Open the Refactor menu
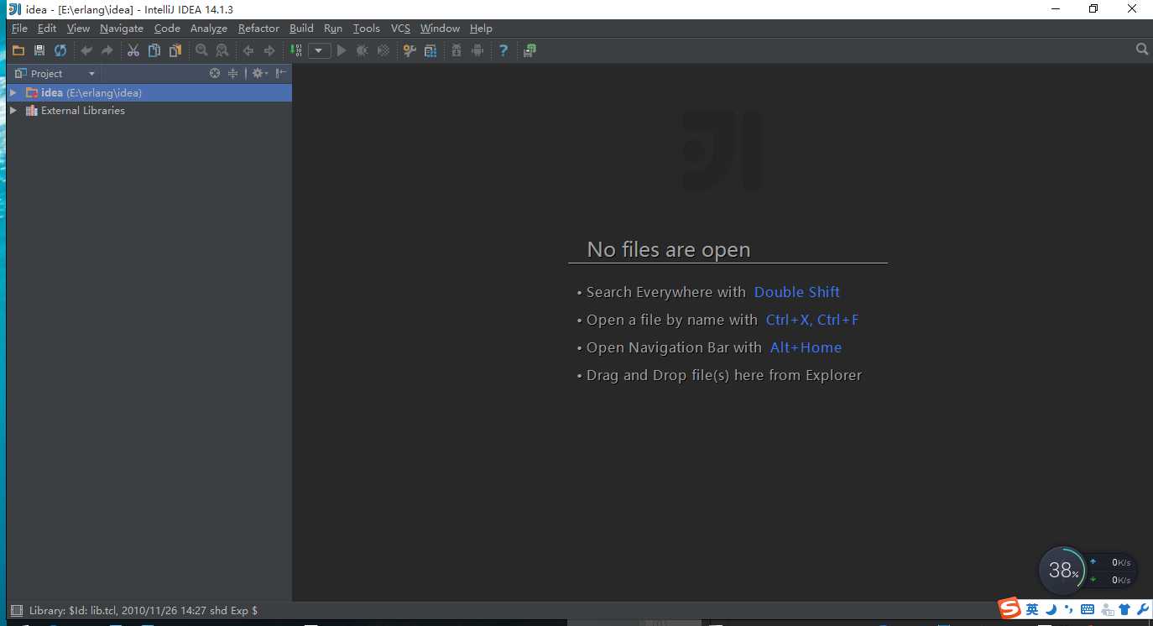This screenshot has height=626, width=1153. pos(258,29)
